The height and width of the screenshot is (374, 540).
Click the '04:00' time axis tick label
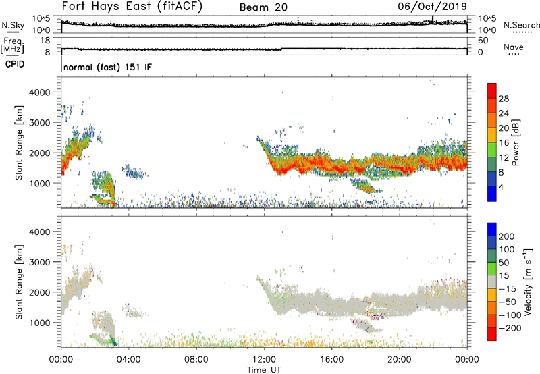coord(128,360)
